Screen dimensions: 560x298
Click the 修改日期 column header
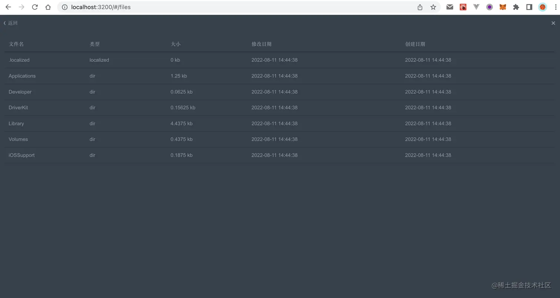coord(261,44)
